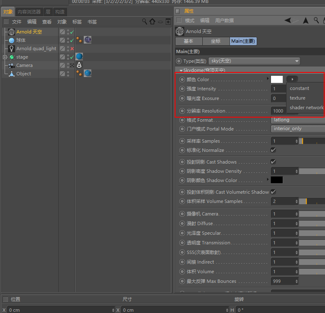Viewport: 325px width, 313px height.
Task: Click the stage object icon
Action: tap(12, 57)
